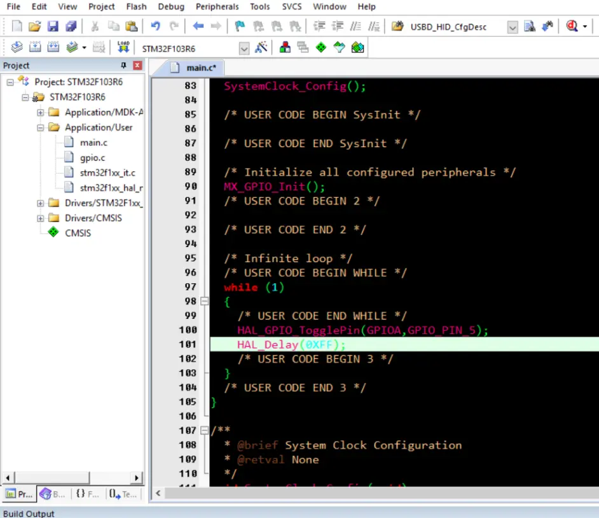Screen dimensions: 599x518
Task: Open a file with the Open folder icon
Action: pos(34,26)
